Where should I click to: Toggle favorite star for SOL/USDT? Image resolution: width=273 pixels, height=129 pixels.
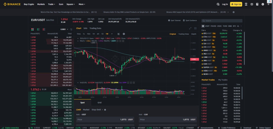pos(202,40)
